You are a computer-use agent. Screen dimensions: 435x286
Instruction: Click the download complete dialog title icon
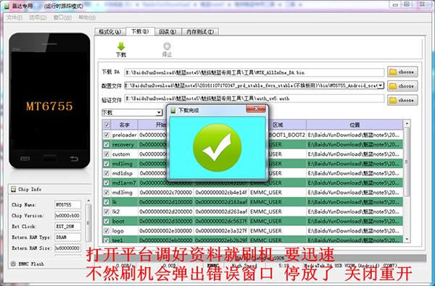(173, 111)
